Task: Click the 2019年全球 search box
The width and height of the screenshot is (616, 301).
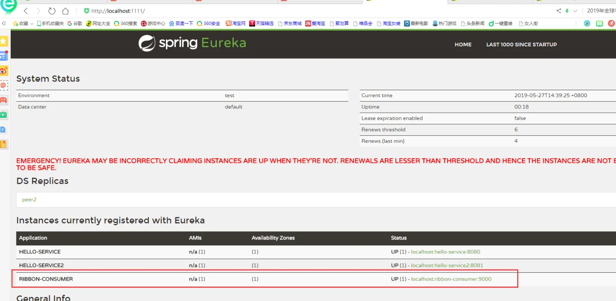Action: pyautogui.click(x=600, y=11)
